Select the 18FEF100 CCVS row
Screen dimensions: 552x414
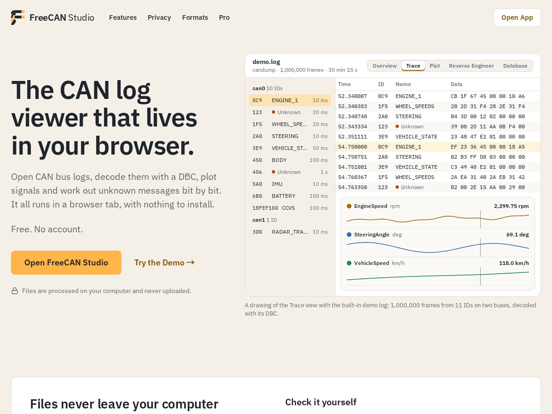tap(290, 208)
